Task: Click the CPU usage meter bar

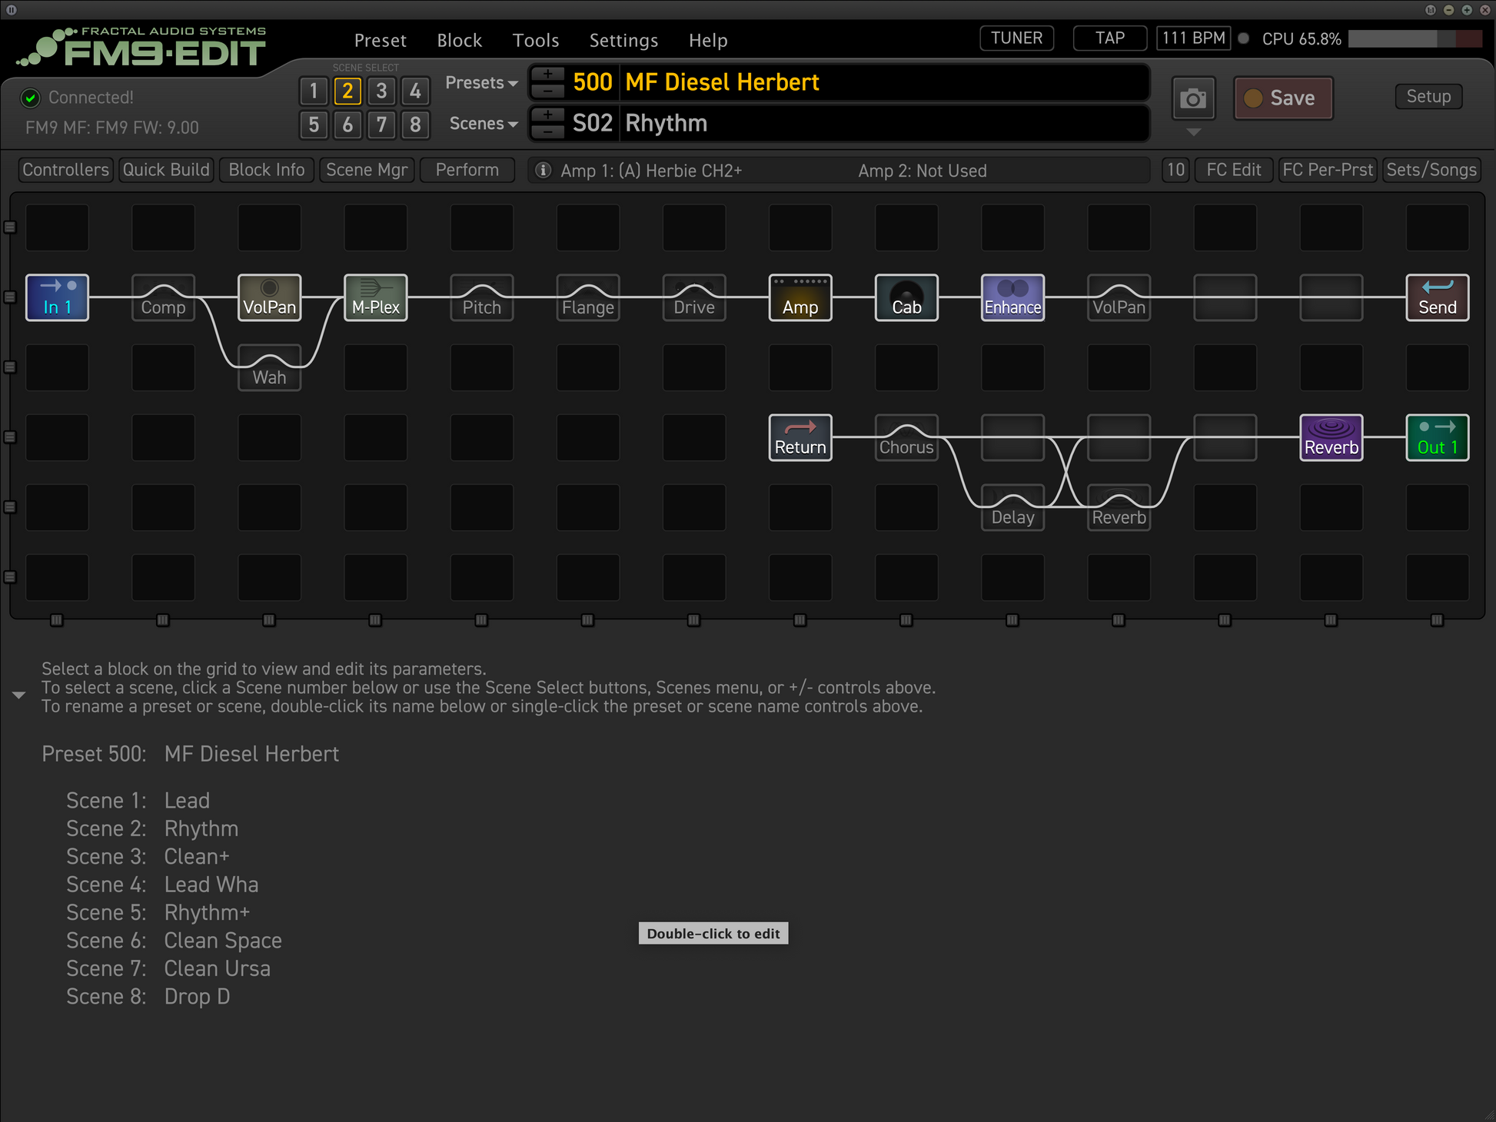Action: tap(1414, 38)
